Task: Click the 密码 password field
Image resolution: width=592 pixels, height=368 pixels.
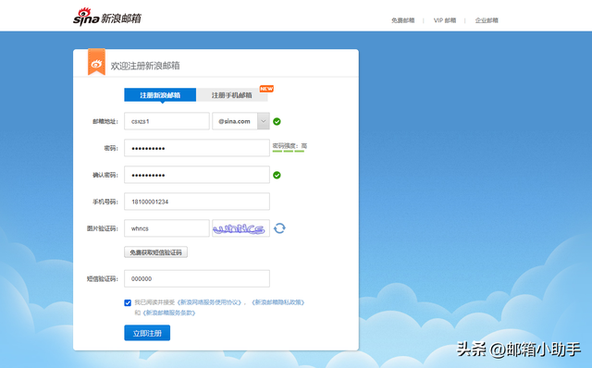Action: (x=197, y=148)
